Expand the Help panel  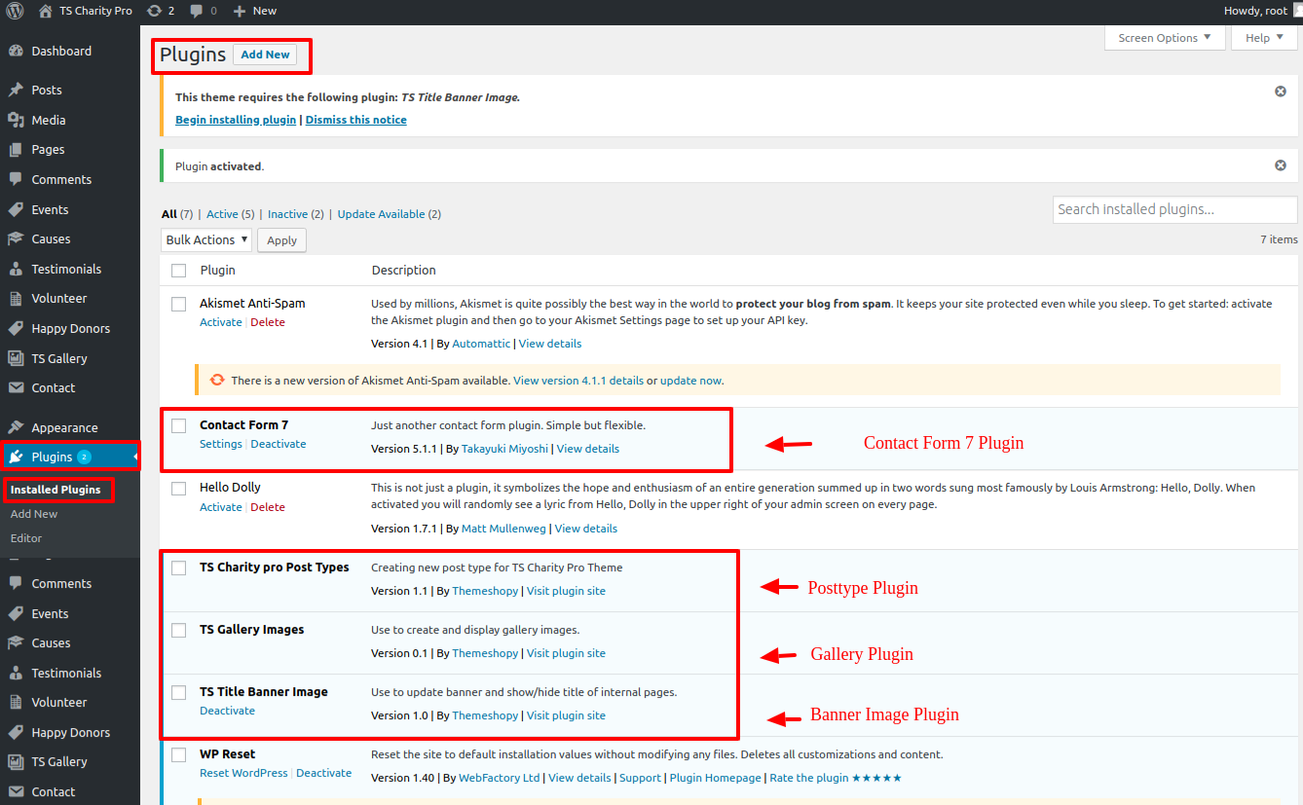(1263, 38)
